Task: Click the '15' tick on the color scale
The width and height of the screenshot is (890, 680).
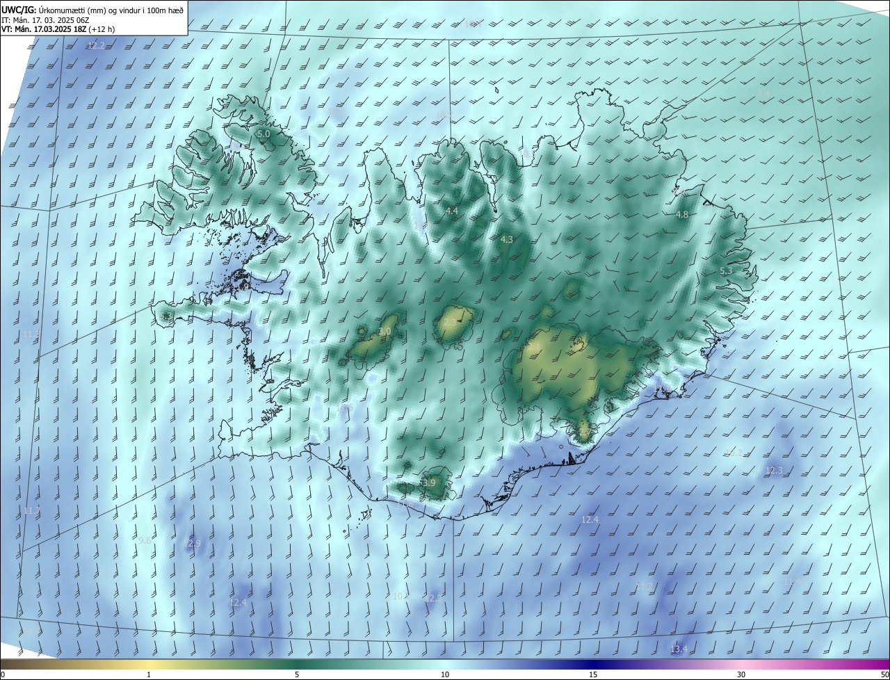Action: [x=593, y=674]
